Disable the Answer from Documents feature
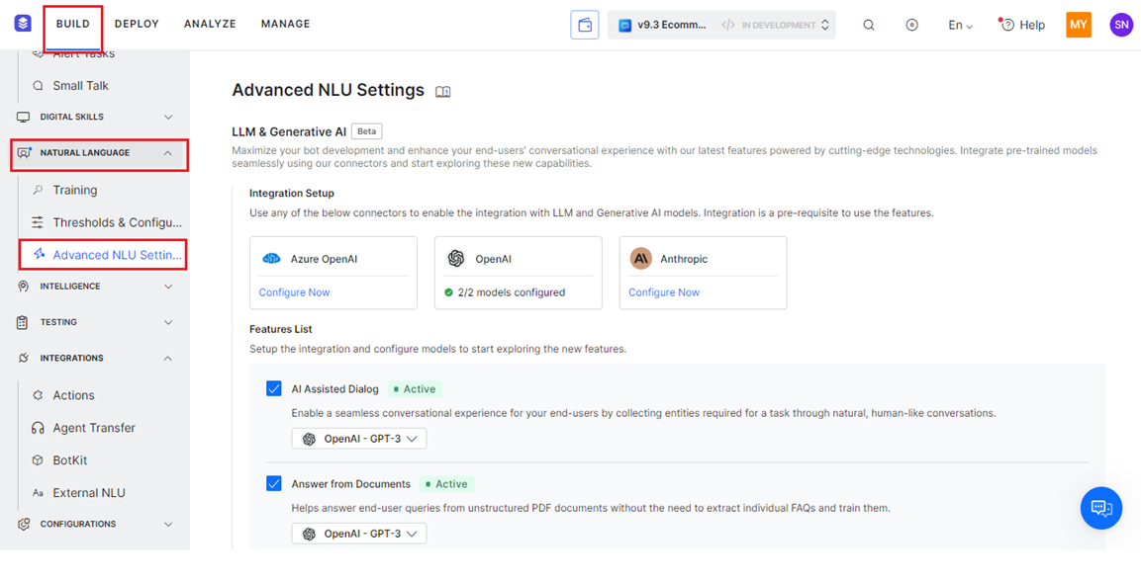Image resolution: width=1141 pixels, height=580 pixels. 274,483
